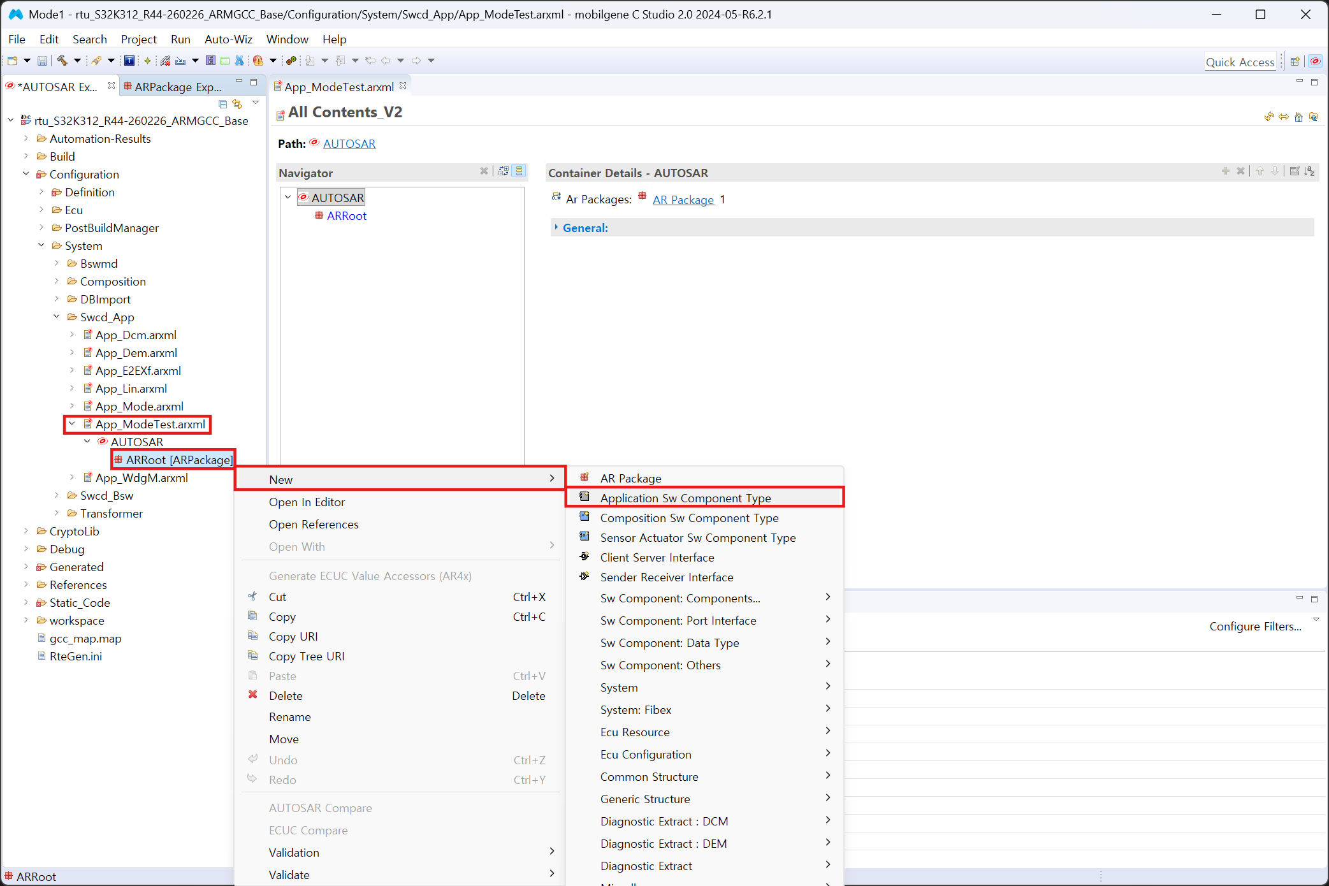The image size is (1329, 886).
Task: Expand the General section in Container Details
Action: [556, 228]
